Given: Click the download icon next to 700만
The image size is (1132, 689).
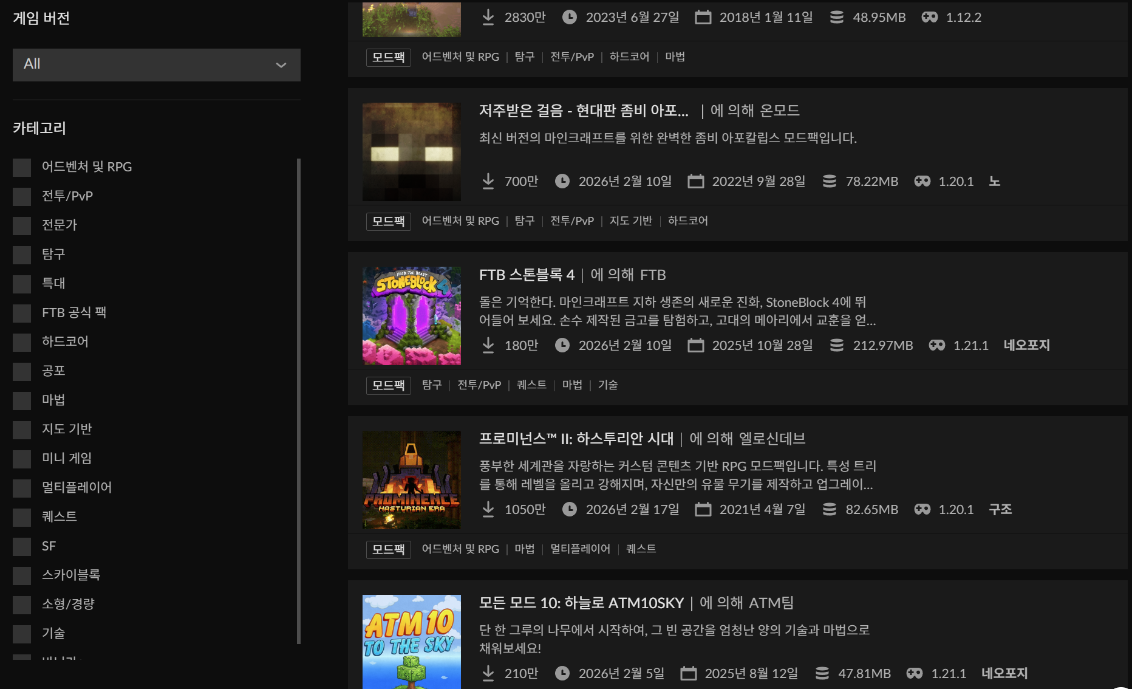Looking at the screenshot, I should click(x=488, y=182).
